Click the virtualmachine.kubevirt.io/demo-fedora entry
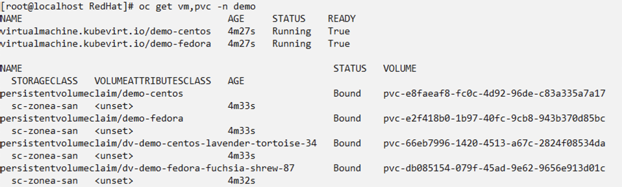 (105, 44)
